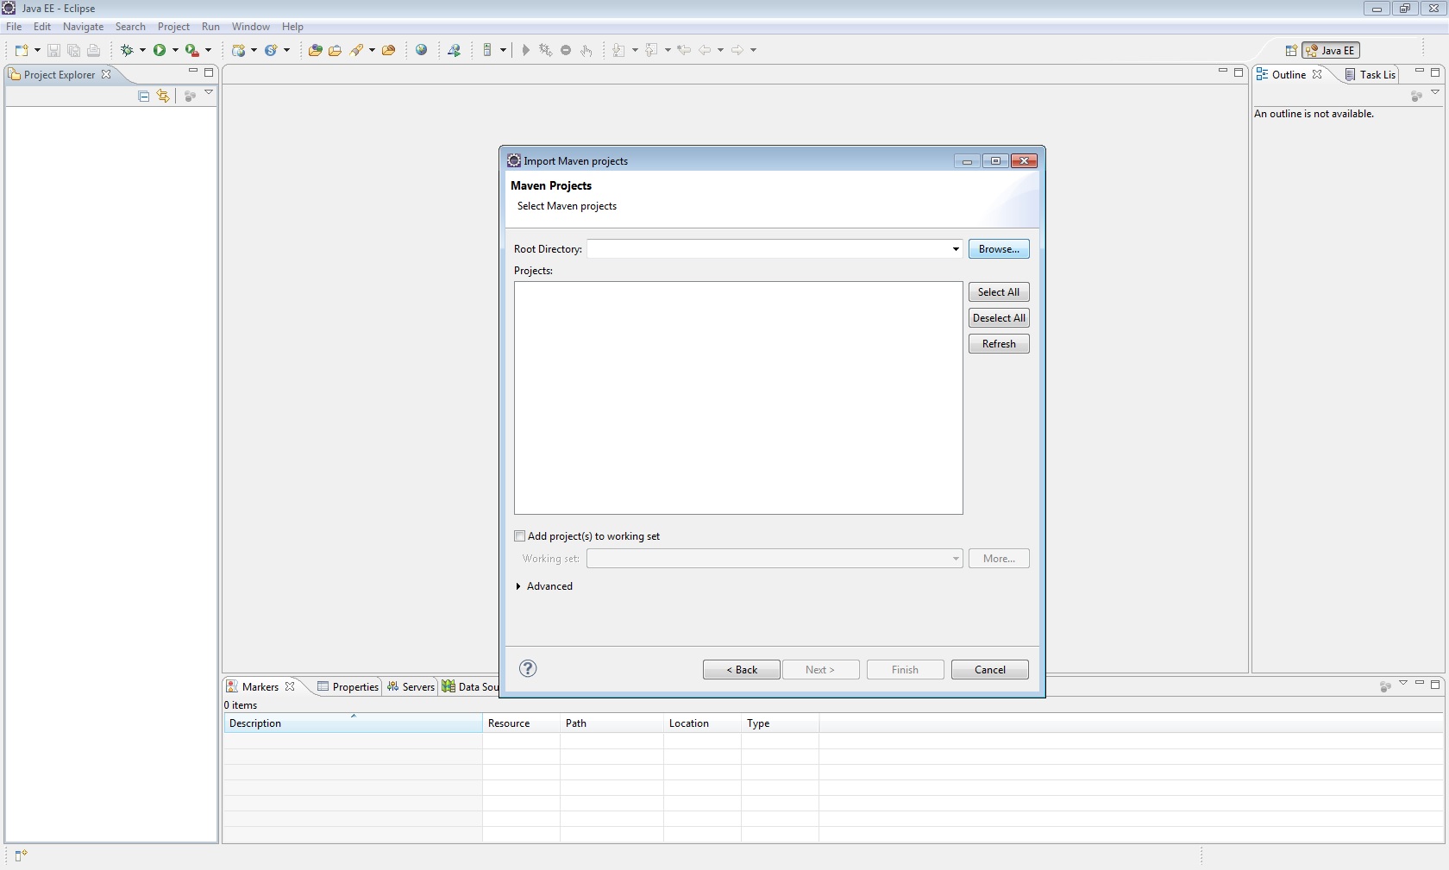Viewport: 1449px width, 870px height.
Task: Click the New file wizard icon
Action: tap(22, 50)
